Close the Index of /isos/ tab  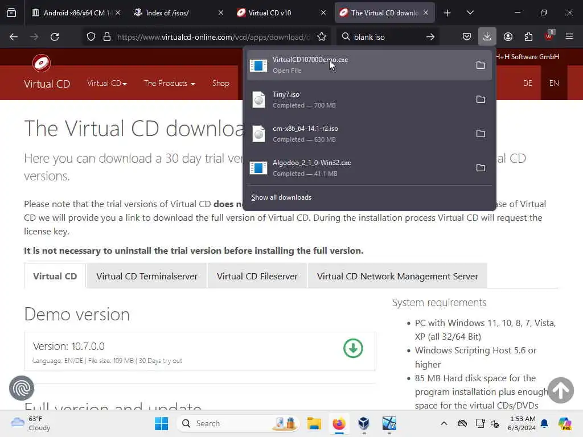pos(221,13)
